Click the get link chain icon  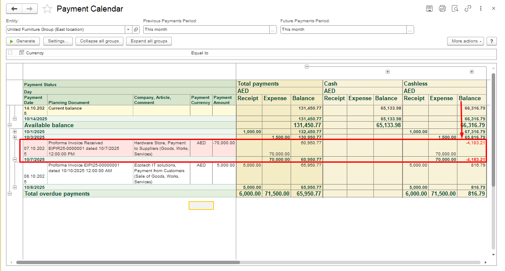[x=468, y=9]
